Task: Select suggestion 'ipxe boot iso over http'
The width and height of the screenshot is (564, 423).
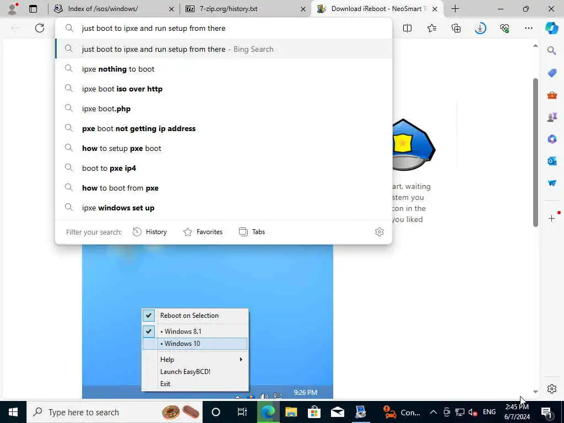Action: (x=224, y=89)
